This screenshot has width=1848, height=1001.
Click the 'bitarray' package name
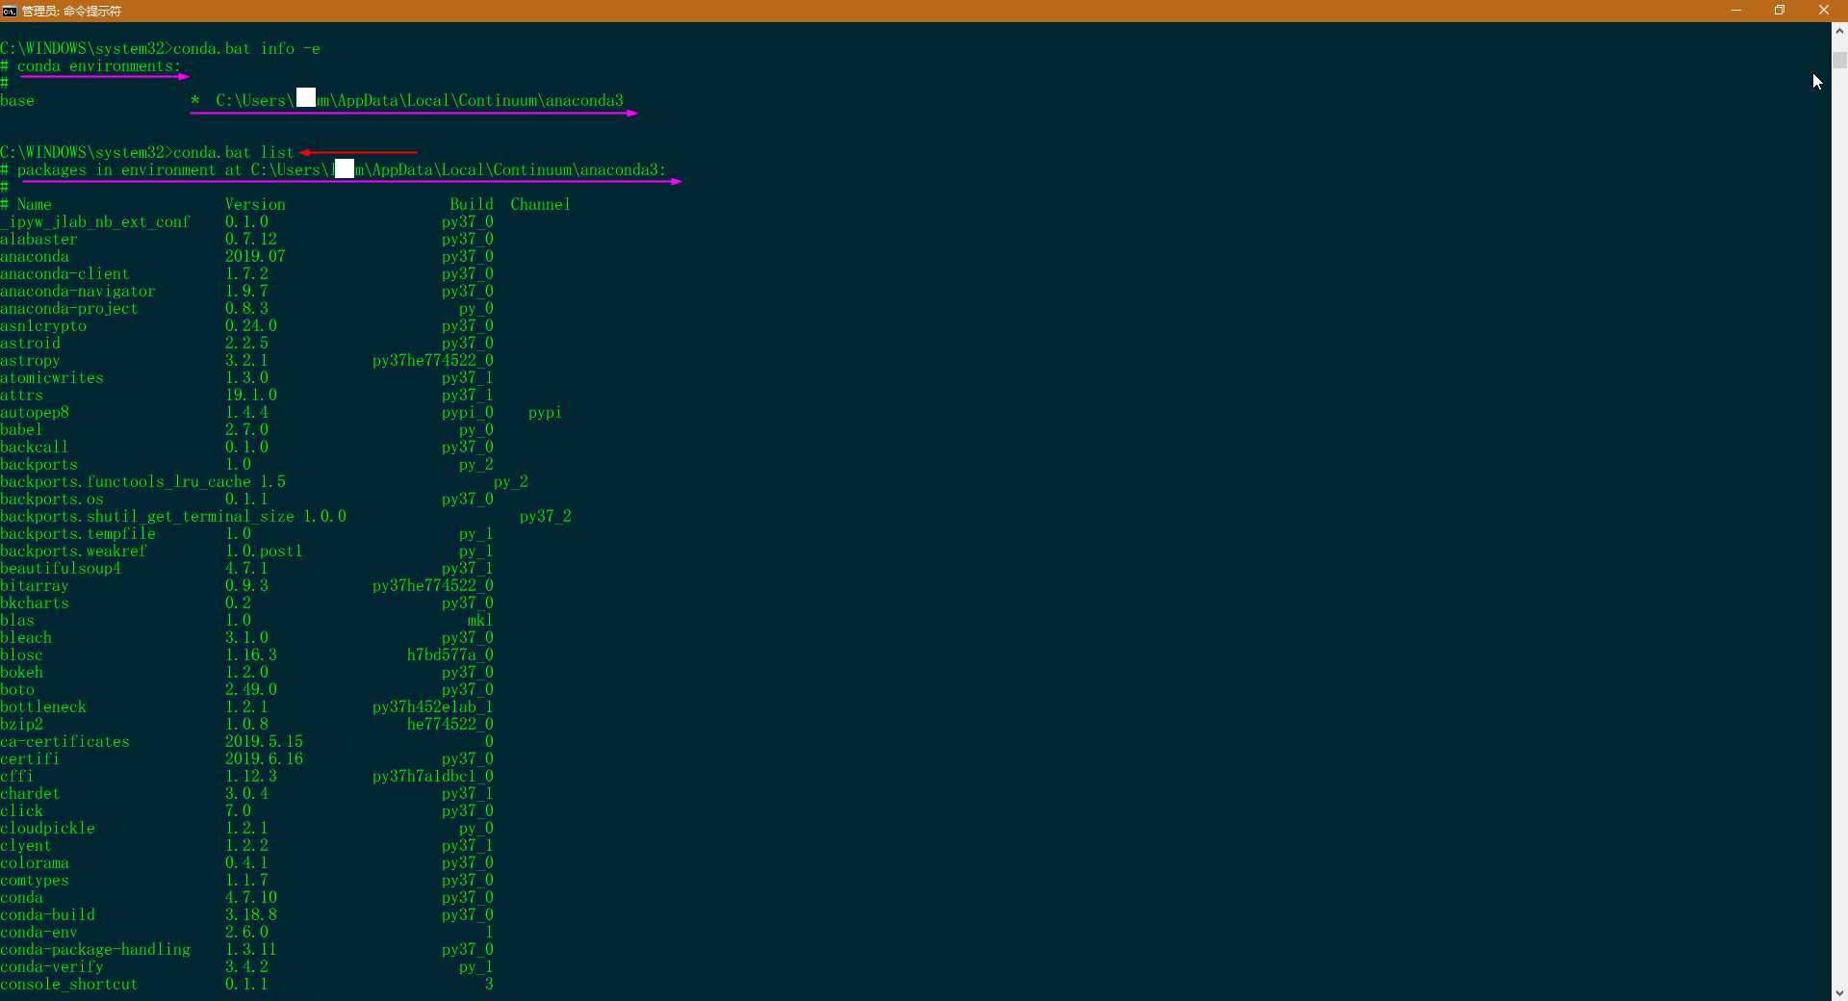35,585
